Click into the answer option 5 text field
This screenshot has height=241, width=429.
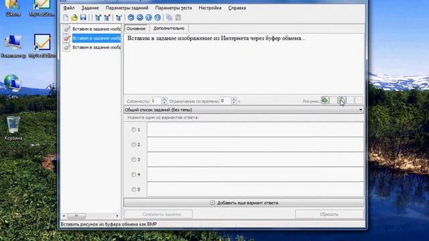click(255, 189)
